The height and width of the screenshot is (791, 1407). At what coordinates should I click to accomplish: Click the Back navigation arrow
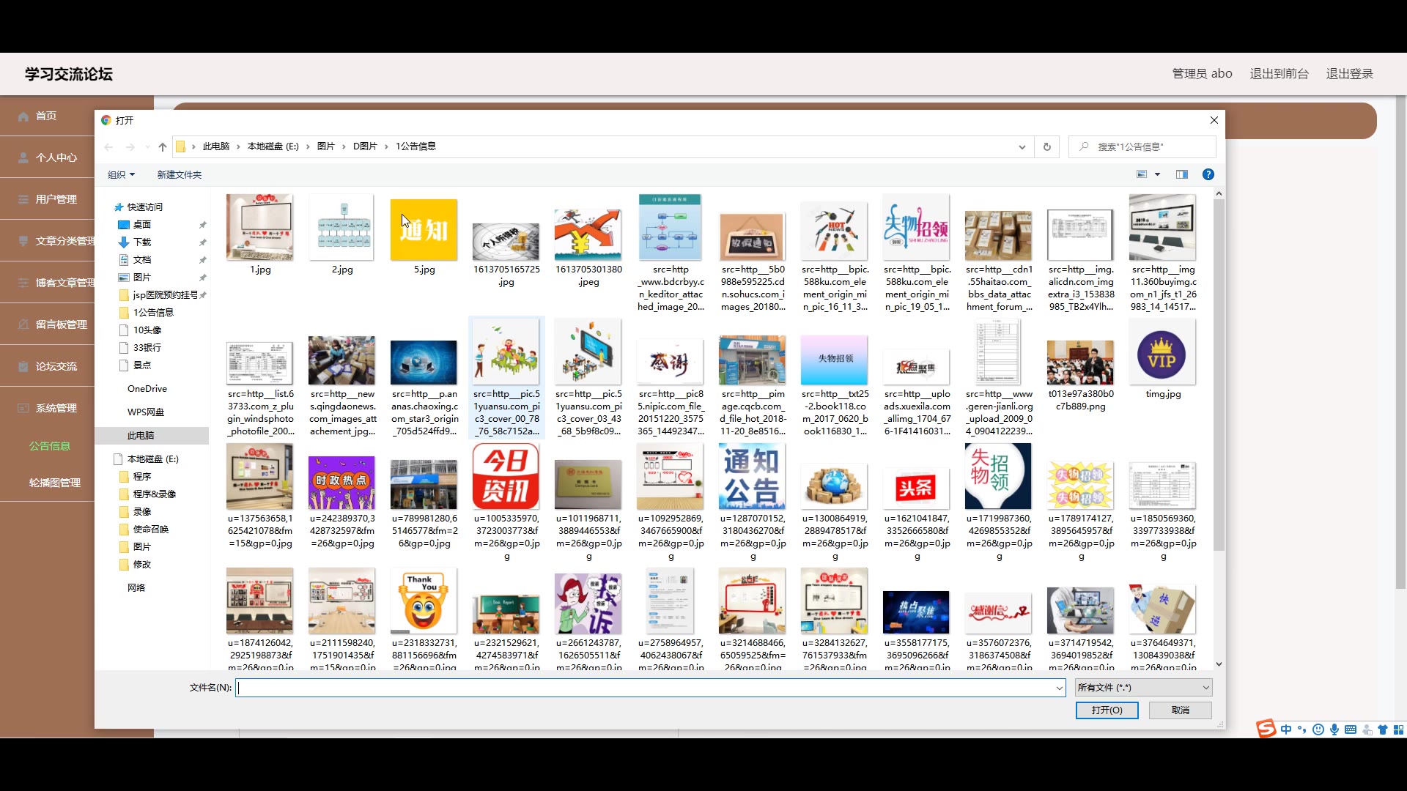pos(108,146)
